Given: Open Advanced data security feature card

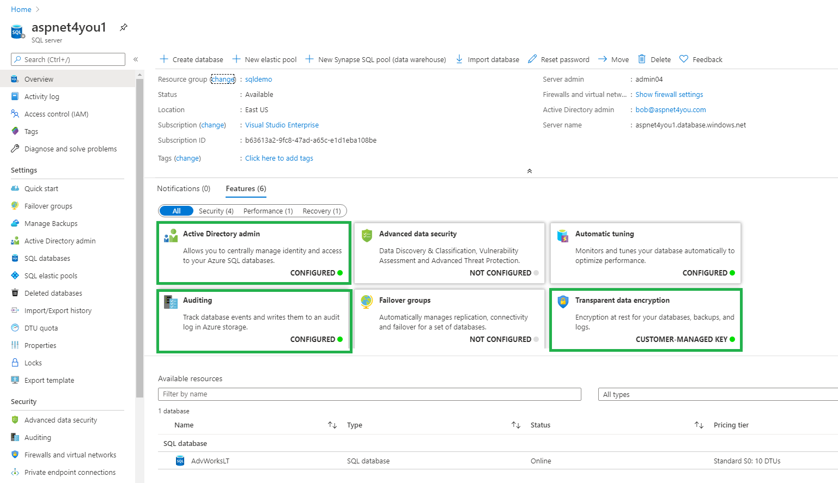Looking at the screenshot, I should click(x=450, y=253).
